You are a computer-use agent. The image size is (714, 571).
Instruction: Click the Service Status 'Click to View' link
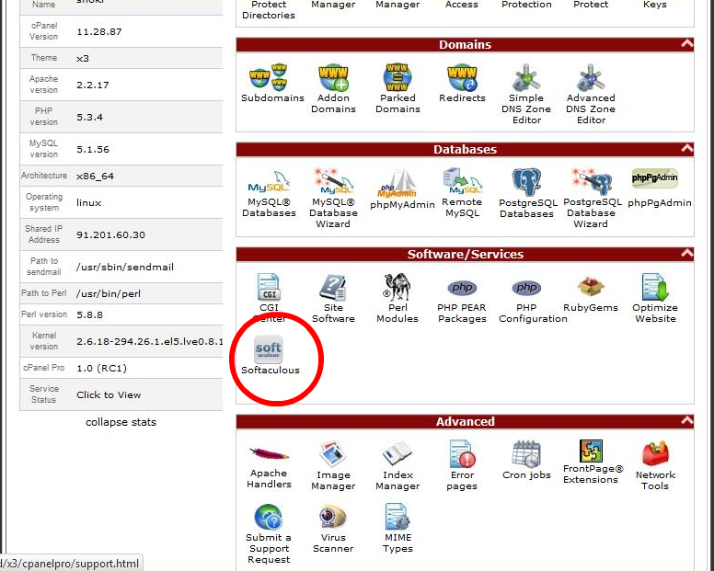pyautogui.click(x=109, y=395)
